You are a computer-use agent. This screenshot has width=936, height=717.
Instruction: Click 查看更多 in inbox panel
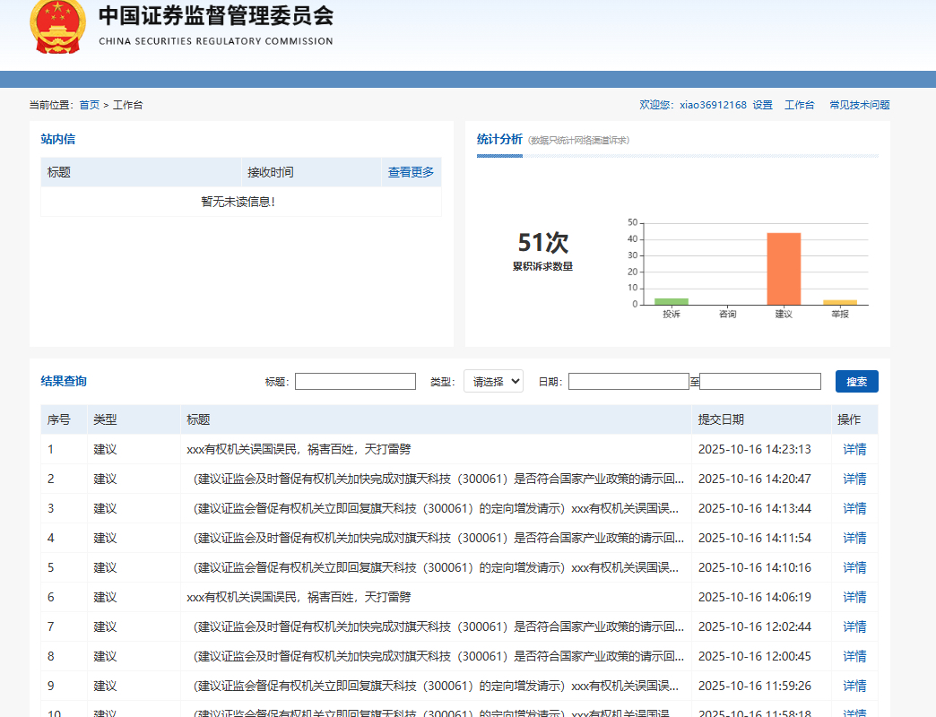[x=411, y=172]
